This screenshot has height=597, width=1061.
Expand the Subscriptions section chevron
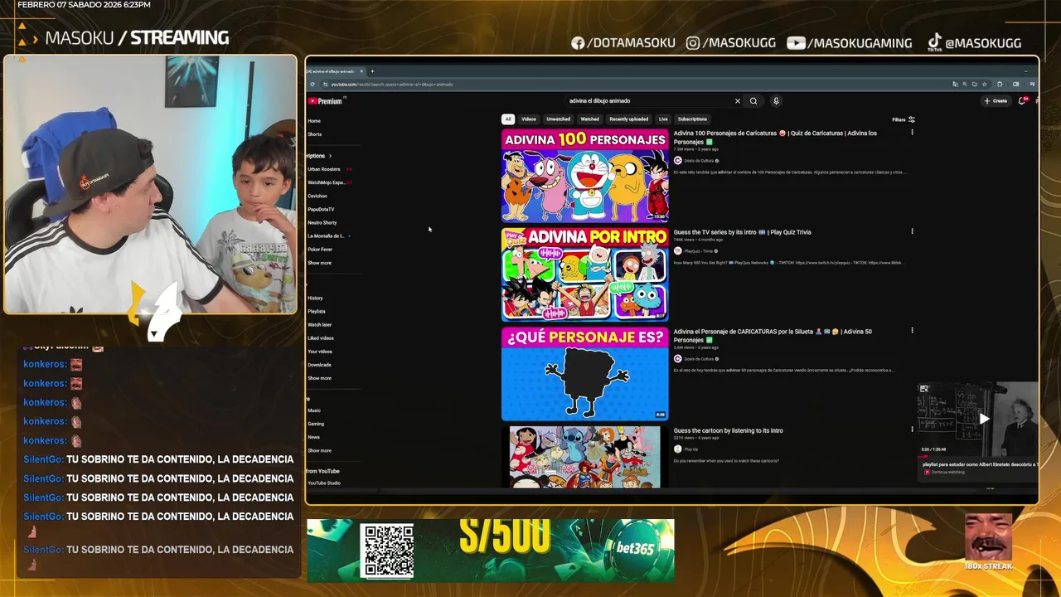pyautogui.click(x=330, y=156)
